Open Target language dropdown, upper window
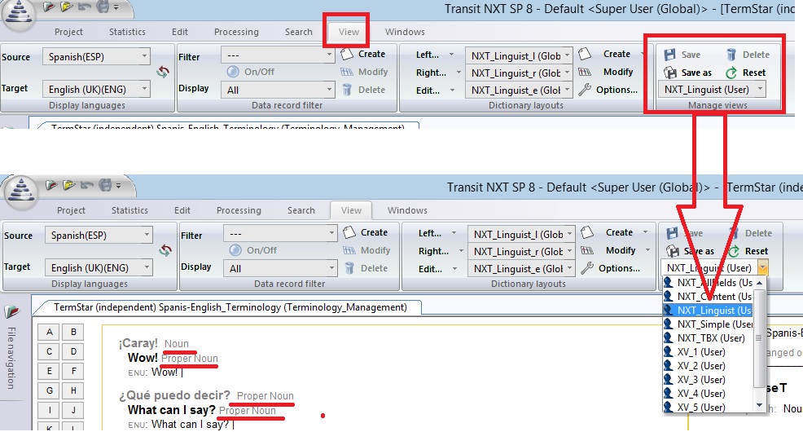 pyautogui.click(x=144, y=89)
